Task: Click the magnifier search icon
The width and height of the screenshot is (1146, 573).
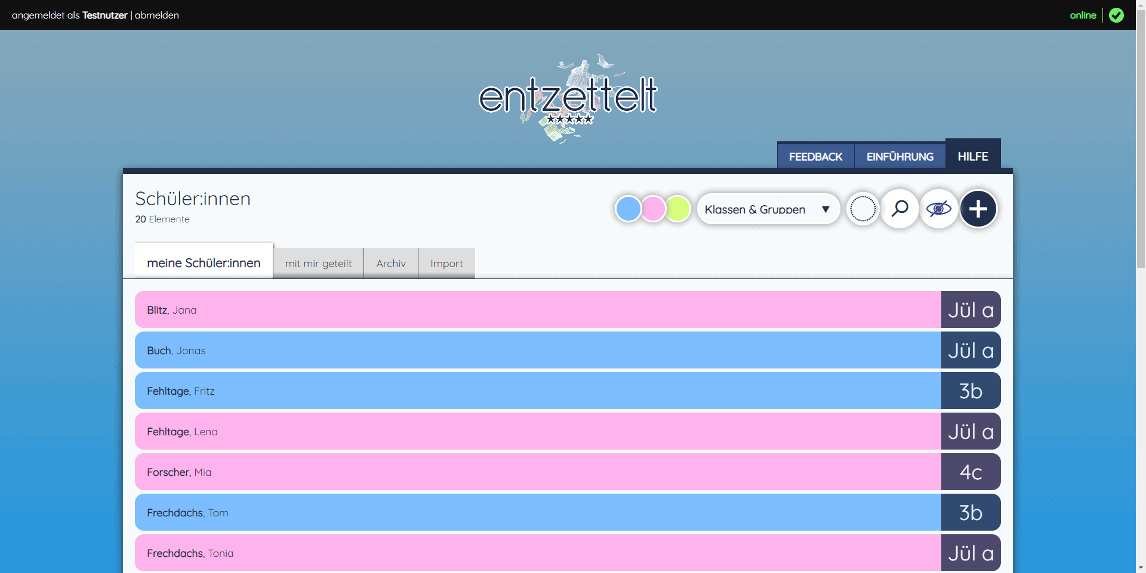Action: (900, 209)
